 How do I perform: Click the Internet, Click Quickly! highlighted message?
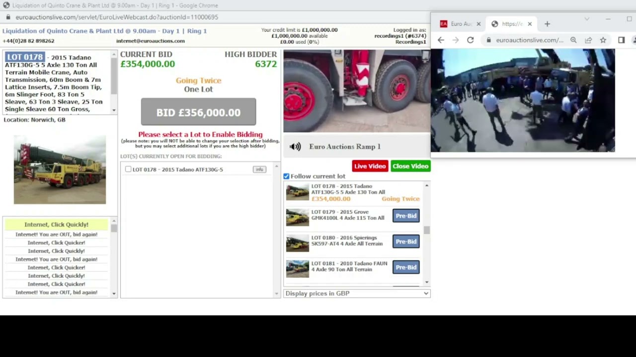click(x=56, y=225)
